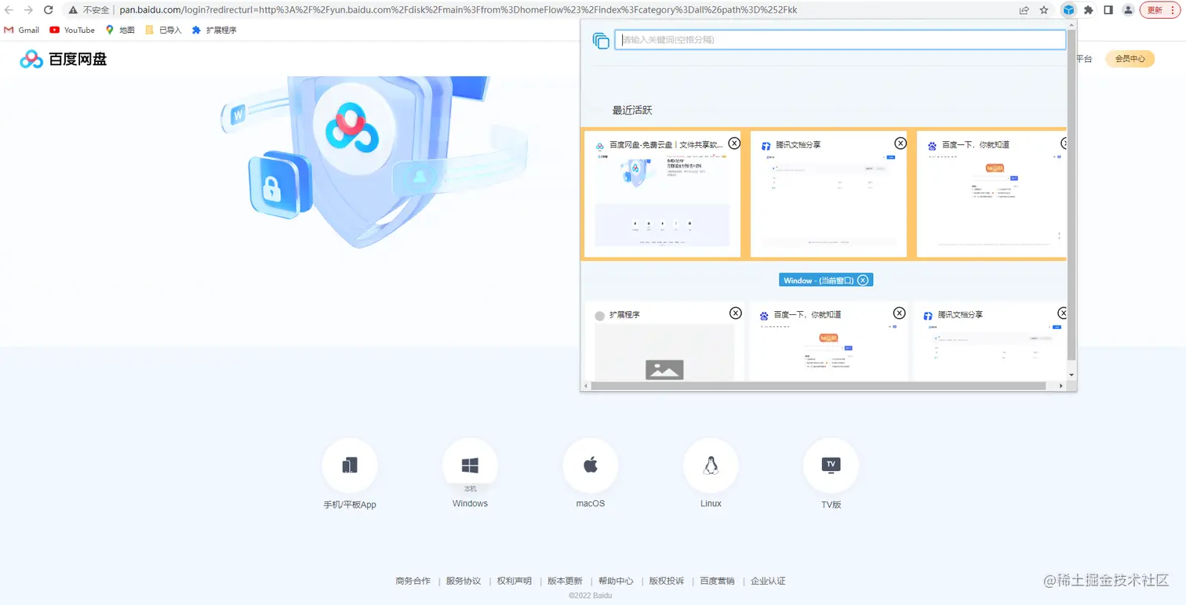Open the Gmail bookmark
This screenshot has height=605, width=1186.
pos(22,30)
